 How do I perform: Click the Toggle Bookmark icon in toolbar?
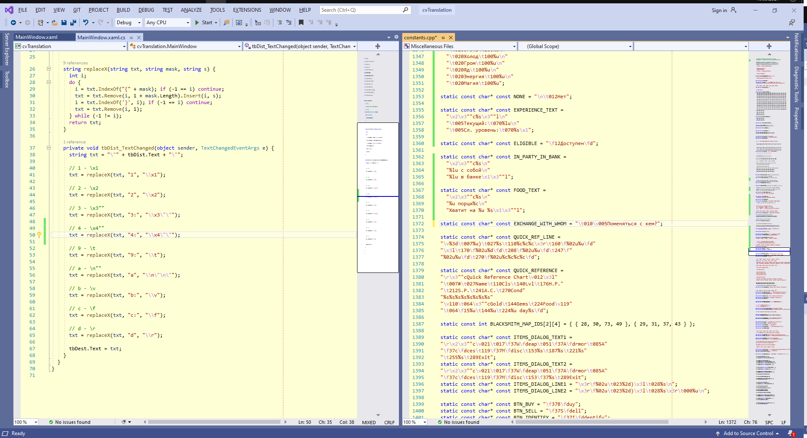pos(301,23)
